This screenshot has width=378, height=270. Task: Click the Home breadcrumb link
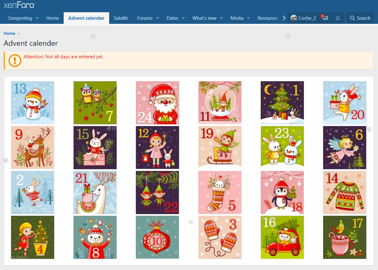click(9, 33)
